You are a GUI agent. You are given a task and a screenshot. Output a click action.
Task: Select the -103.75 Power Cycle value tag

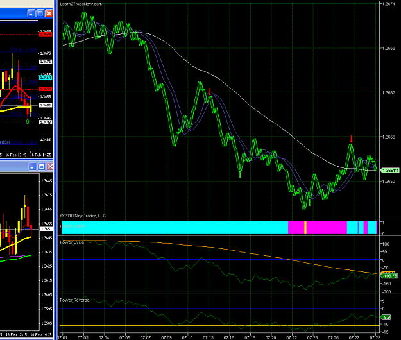pos(389,276)
